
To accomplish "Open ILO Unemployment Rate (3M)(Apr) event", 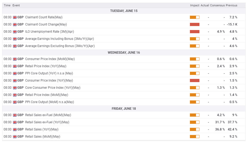I will coord(49,32).
